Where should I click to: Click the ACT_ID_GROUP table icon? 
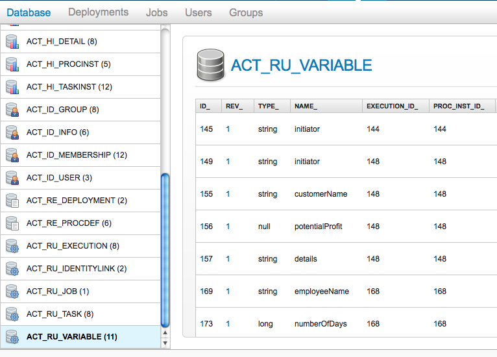12,110
